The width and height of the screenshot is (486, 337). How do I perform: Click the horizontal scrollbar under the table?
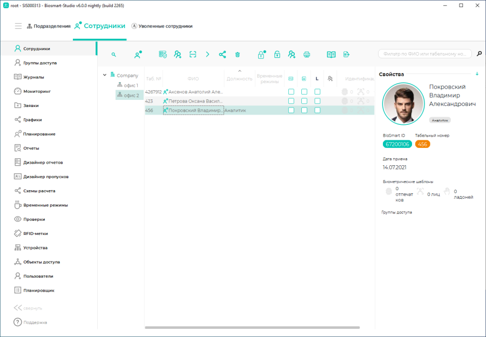point(252,327)
